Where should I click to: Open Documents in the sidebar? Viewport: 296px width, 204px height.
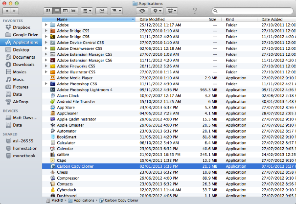[21, 57]
